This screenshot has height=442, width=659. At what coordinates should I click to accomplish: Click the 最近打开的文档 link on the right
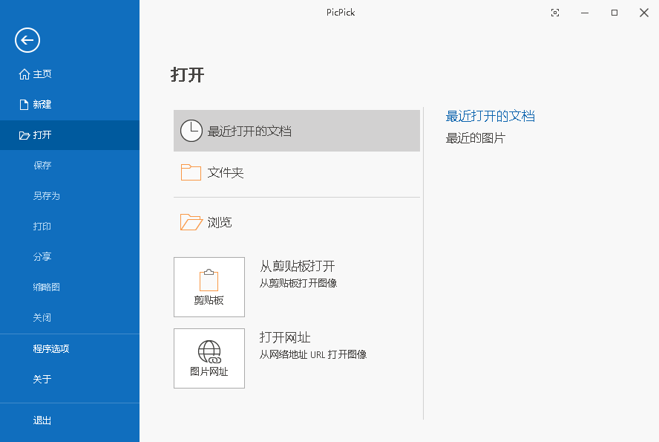click(x=491, y=116)
